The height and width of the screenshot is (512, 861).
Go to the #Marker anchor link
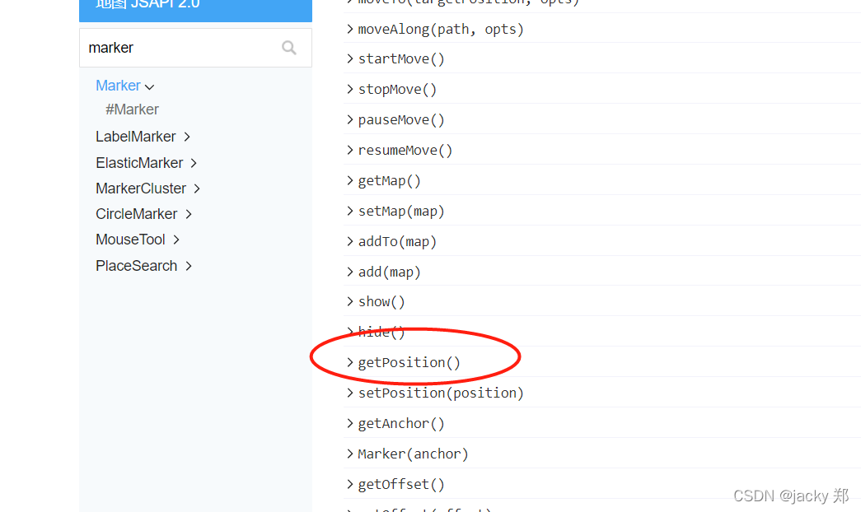click(132, 109)
